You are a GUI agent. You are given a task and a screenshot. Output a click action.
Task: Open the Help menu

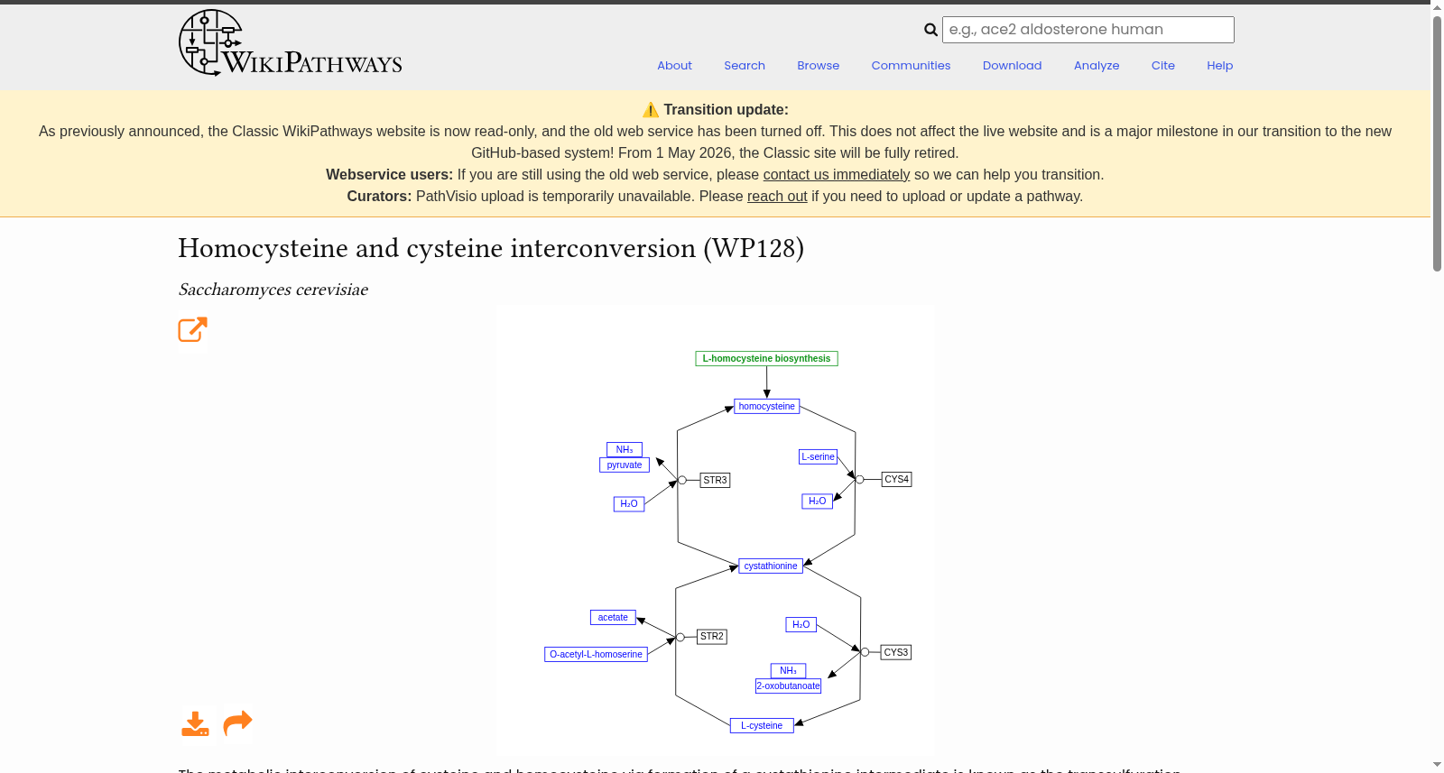point(1219,66)
